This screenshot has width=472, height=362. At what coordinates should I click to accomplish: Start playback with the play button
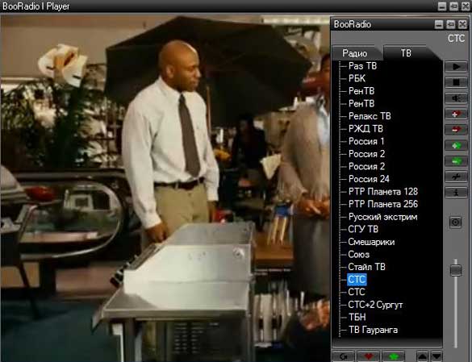456,66
